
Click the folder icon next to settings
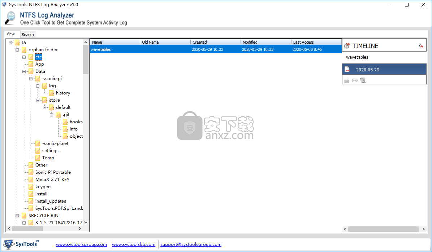[x=38, y=151]
